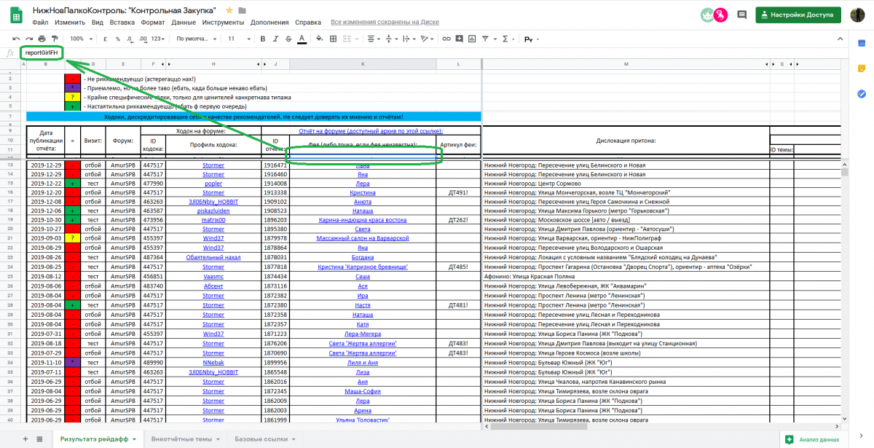The height and width of the screenshot is (448, 874).
Task: Toggle Italic text formatting
Action: [275, 39]
